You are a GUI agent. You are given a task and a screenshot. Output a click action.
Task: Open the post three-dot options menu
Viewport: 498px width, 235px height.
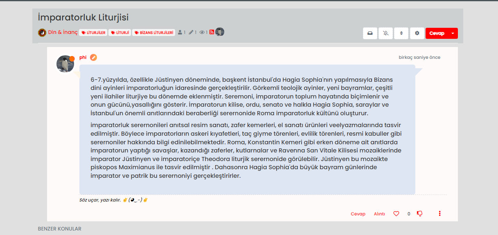tap(440, 214)
